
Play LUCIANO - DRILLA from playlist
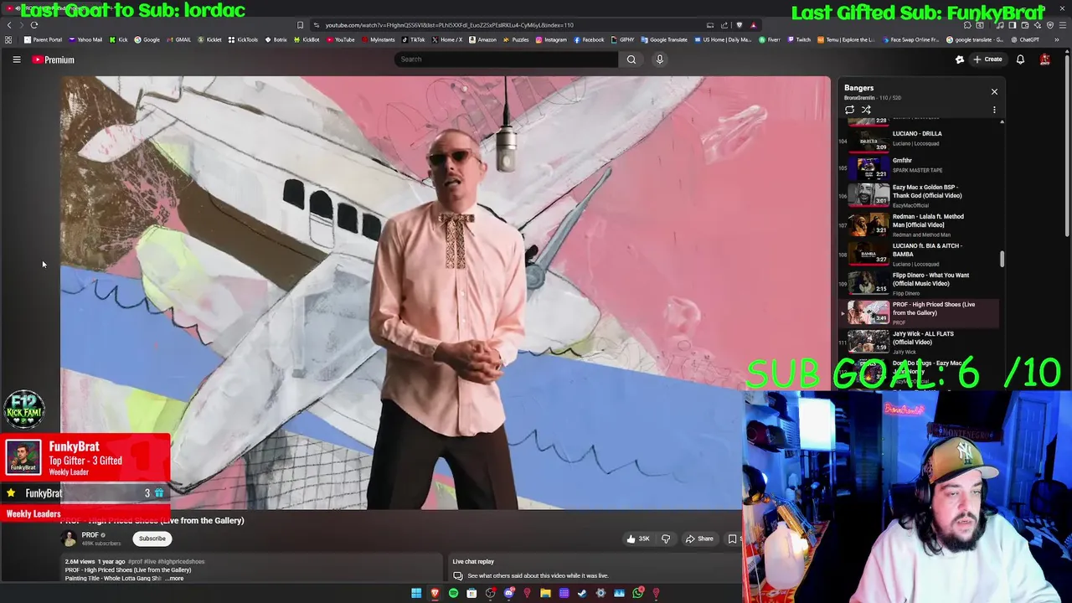(x=919, y=138)
